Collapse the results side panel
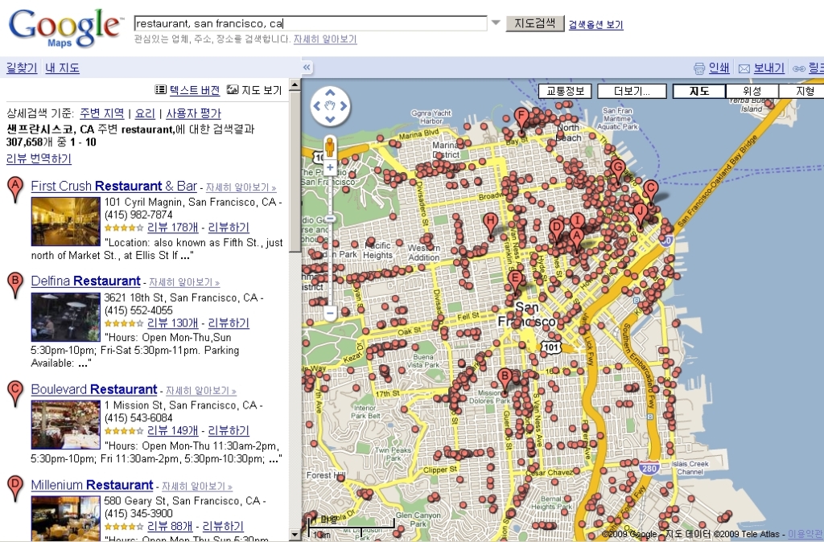 [x=307, y=68]
